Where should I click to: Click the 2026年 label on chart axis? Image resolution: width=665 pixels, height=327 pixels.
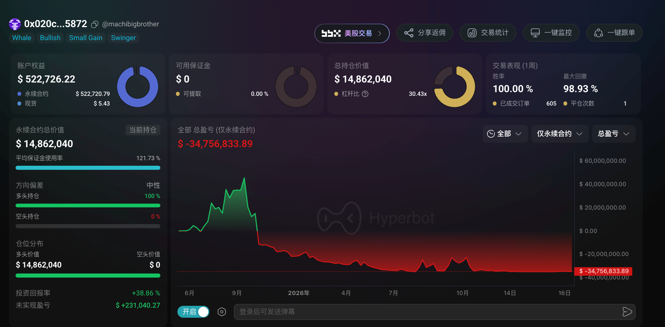(299, 293)
